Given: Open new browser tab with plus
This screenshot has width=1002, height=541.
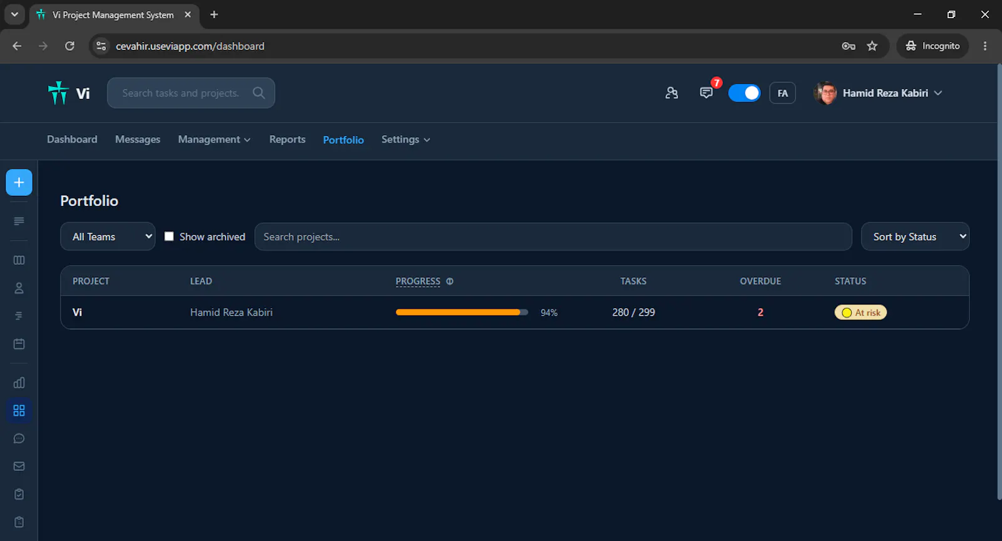Looking at the screenshot, I should coord(214,14).
